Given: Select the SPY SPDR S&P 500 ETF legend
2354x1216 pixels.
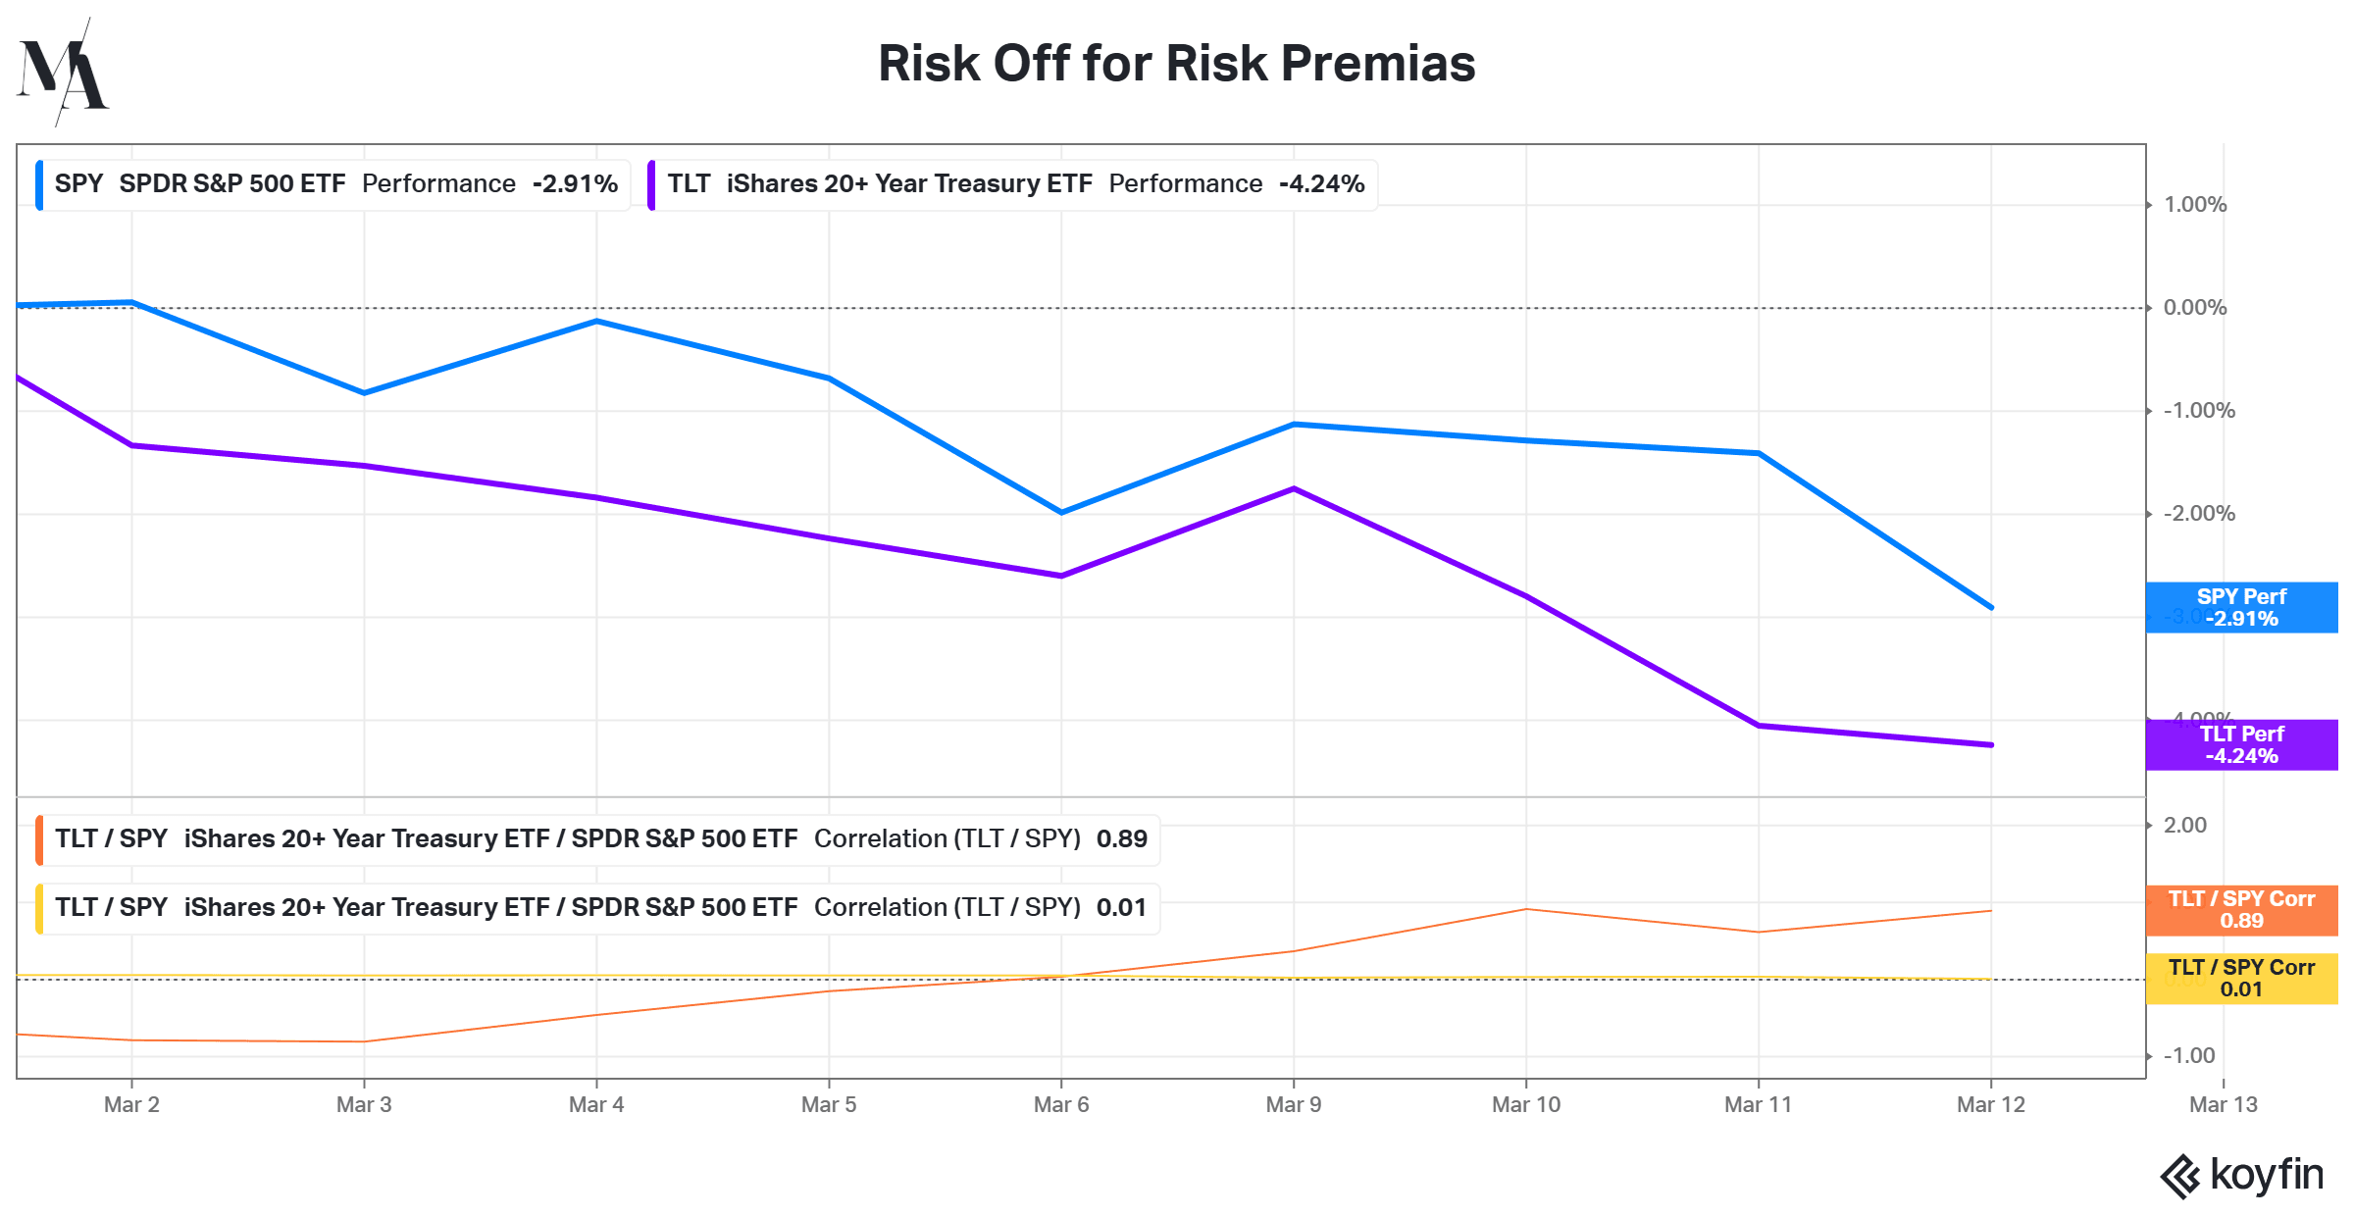Looking at the screenshot, I should [x=333, y=184].
